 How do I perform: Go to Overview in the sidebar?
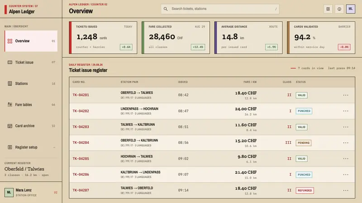point(31,41)
